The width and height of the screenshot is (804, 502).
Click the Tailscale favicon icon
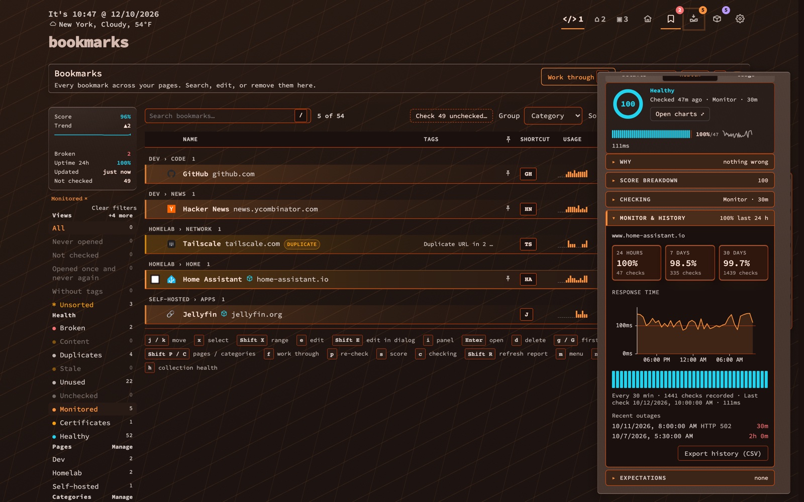pyautogui.click(x=171, y=244)
